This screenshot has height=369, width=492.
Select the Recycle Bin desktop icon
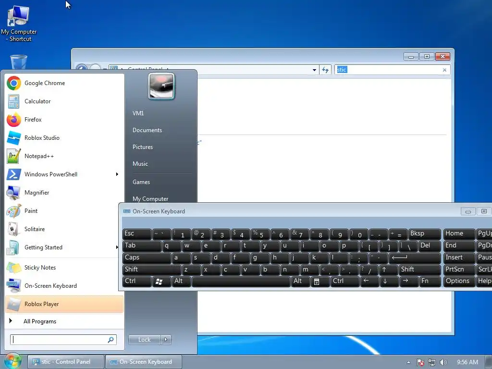19,62
